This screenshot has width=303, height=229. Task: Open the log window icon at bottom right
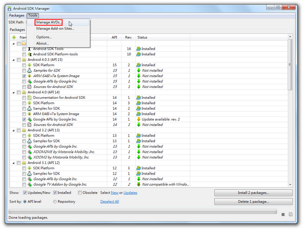tap(291, 214)
